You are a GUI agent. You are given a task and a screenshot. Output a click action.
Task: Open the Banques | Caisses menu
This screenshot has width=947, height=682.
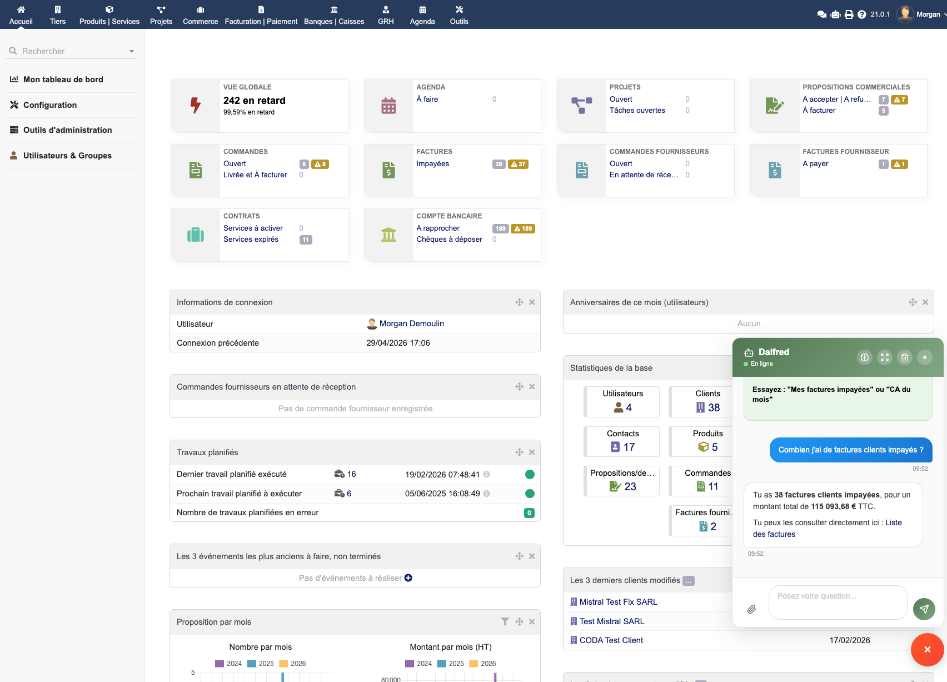334,15
